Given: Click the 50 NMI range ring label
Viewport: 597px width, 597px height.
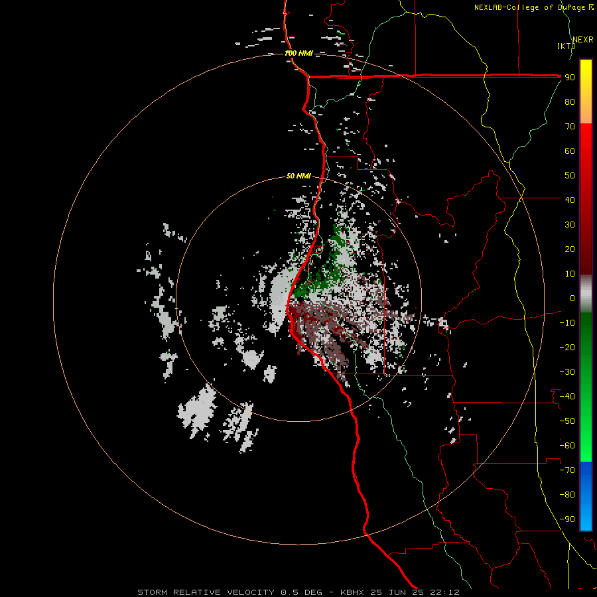Looking at the screenshot, I should click(x=299, y=176).
